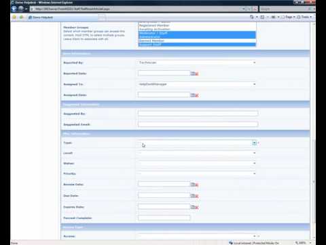Clear the Due Date with red X
This screenshot has width=326, height=245.
click(197, 196)
